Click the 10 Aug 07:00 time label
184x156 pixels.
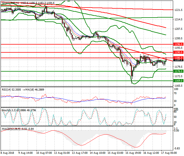click(43, 153)
